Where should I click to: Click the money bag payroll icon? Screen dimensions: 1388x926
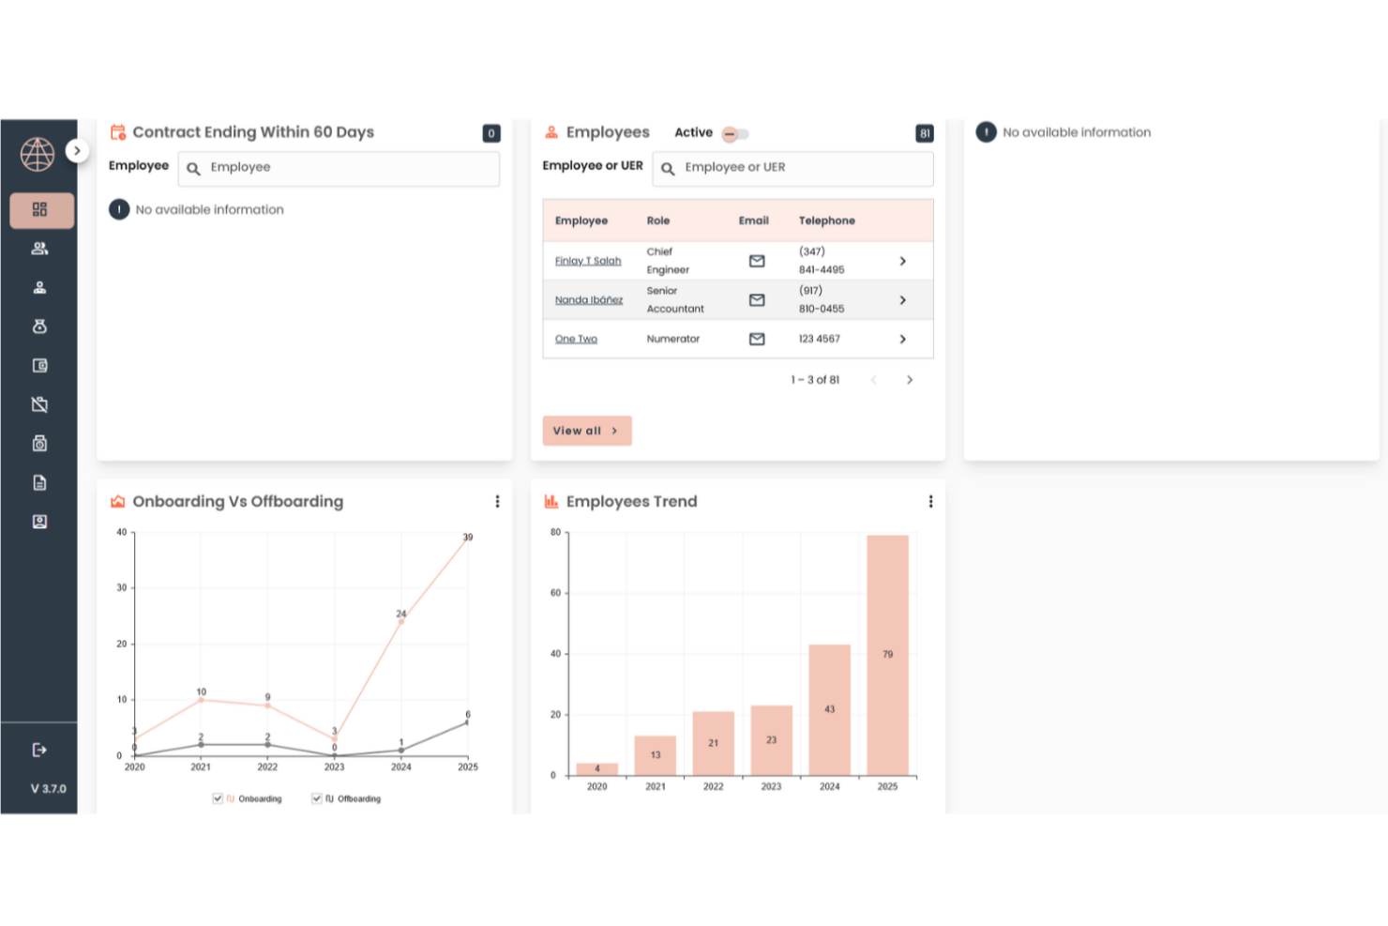tap(39, 326)
